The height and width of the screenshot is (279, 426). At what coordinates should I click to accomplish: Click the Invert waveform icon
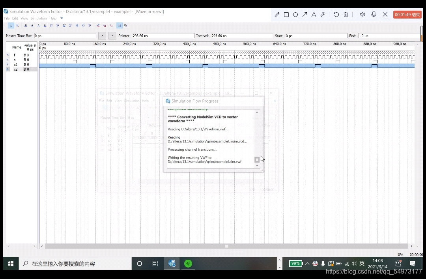pos(64,26)
